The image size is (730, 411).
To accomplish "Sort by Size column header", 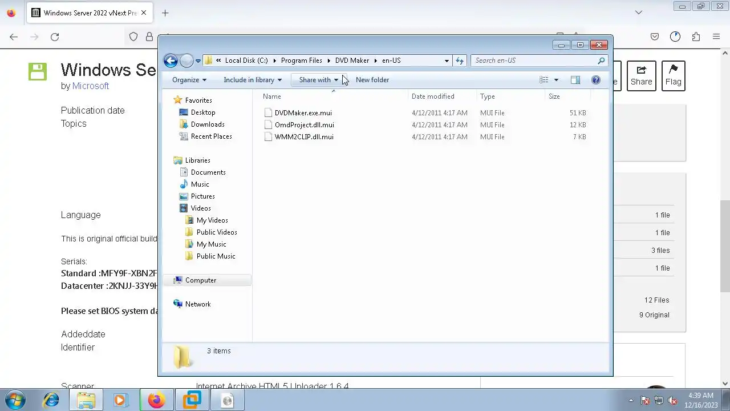I will 568,96.
